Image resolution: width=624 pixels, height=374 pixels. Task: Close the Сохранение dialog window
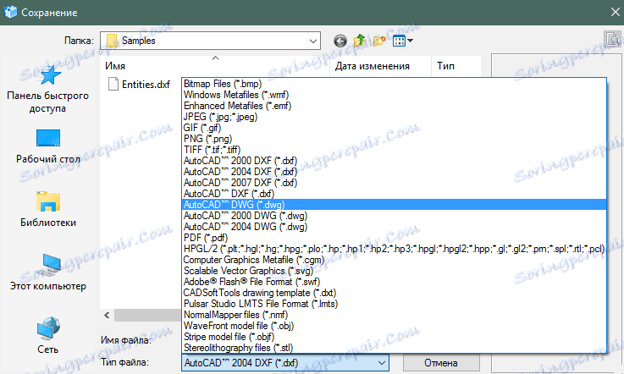click(615, 13)
